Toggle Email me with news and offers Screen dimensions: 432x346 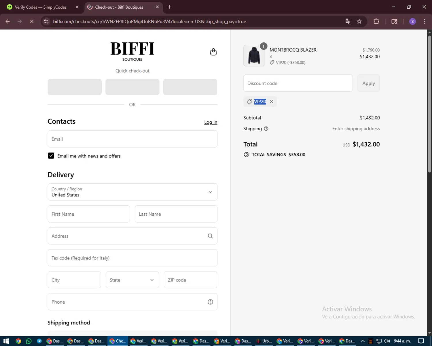[x=51, y=156]
